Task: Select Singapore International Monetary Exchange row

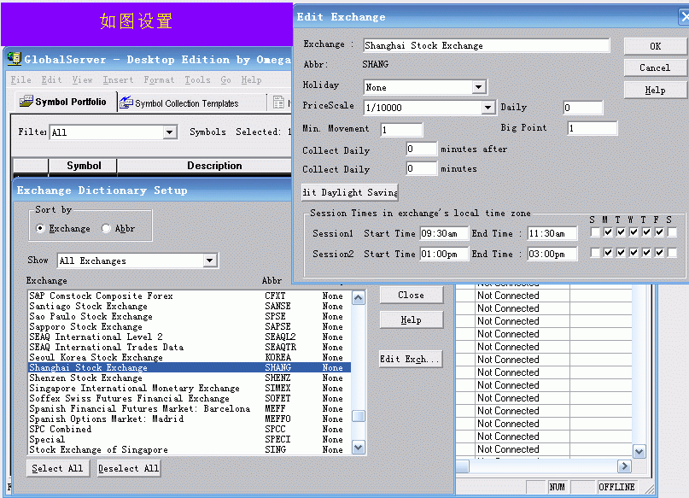Action: (190, 388)
